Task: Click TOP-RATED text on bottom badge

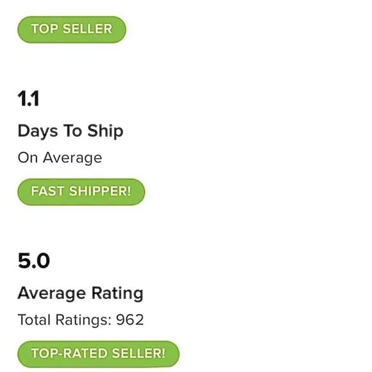Action: pyautogui.click(x=69, y=353)
